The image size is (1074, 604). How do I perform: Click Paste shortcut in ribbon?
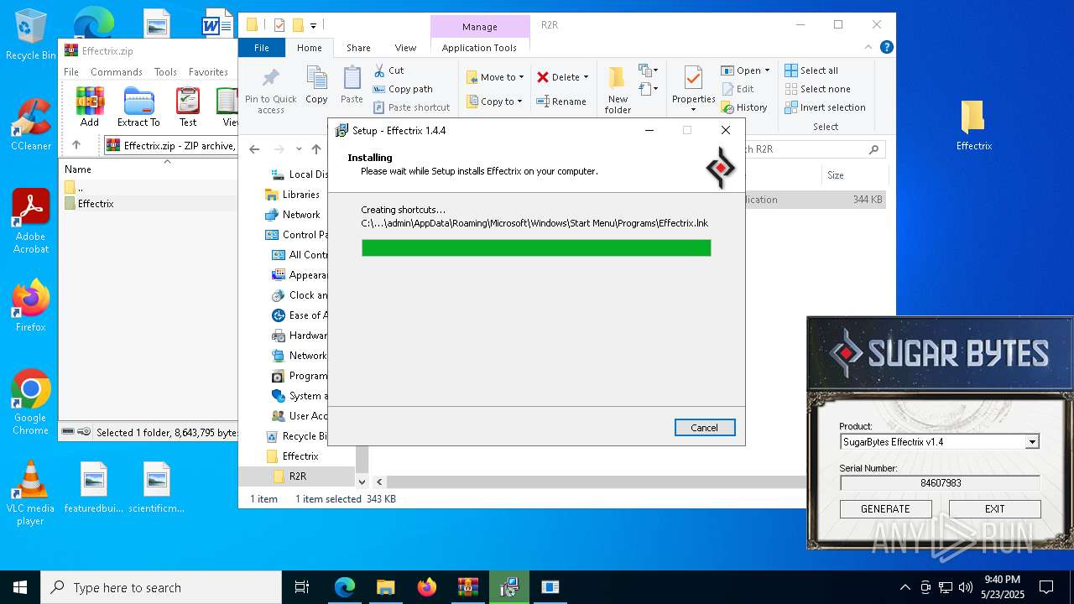click(412, 107)
